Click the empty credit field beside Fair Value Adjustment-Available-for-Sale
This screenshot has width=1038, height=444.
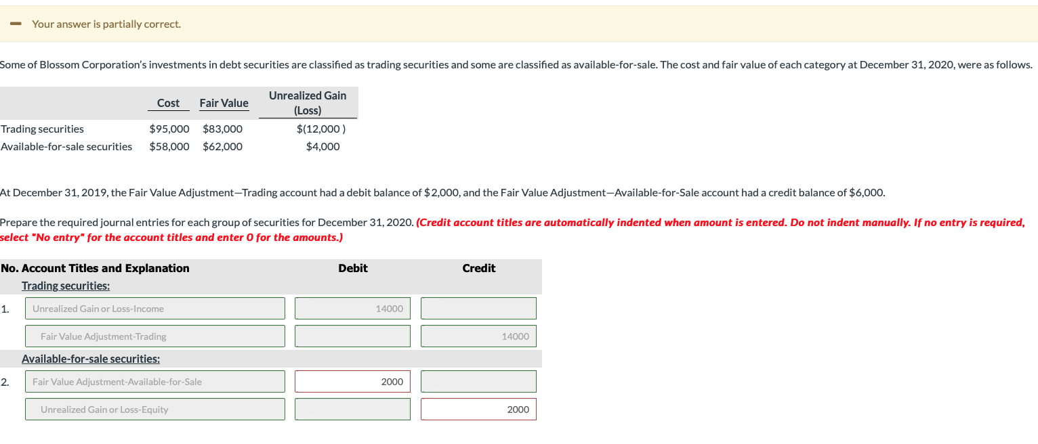pos(478,381)
